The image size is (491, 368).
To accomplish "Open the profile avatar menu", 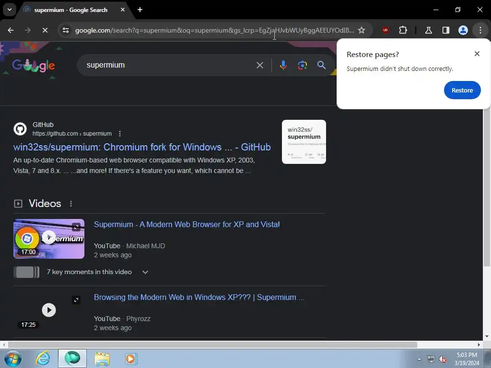I will (x=463, y=30).
